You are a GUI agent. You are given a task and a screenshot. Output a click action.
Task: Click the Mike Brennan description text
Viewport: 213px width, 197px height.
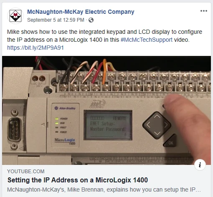(104, 189)
